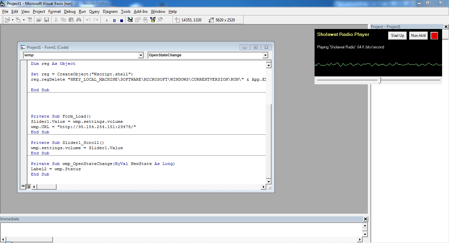
Task: Open the Add-Ins menu
Action: click(140, 11)
